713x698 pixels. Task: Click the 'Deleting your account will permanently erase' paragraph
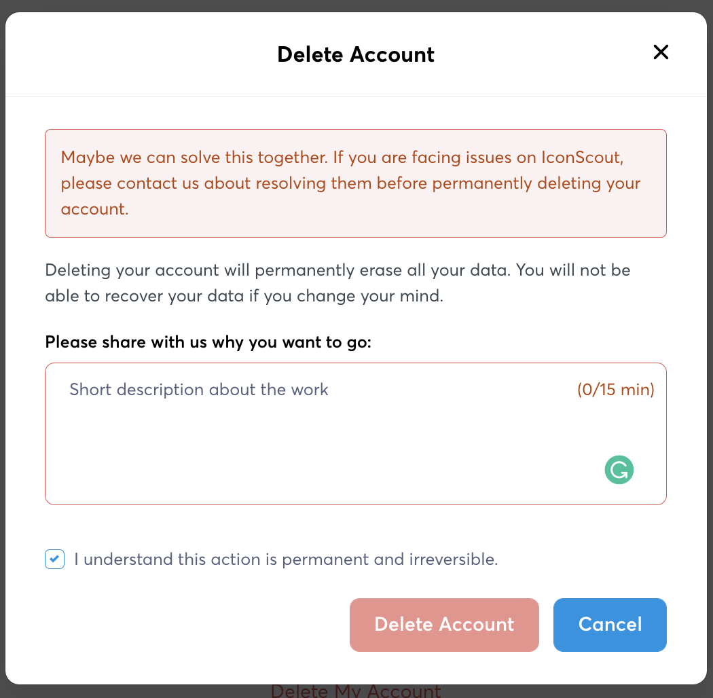337,283
